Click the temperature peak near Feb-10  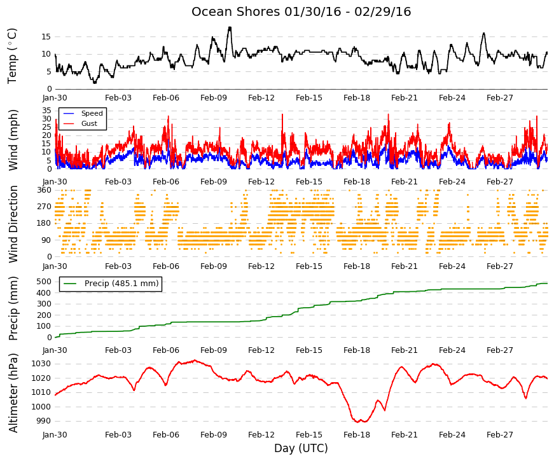230,27
